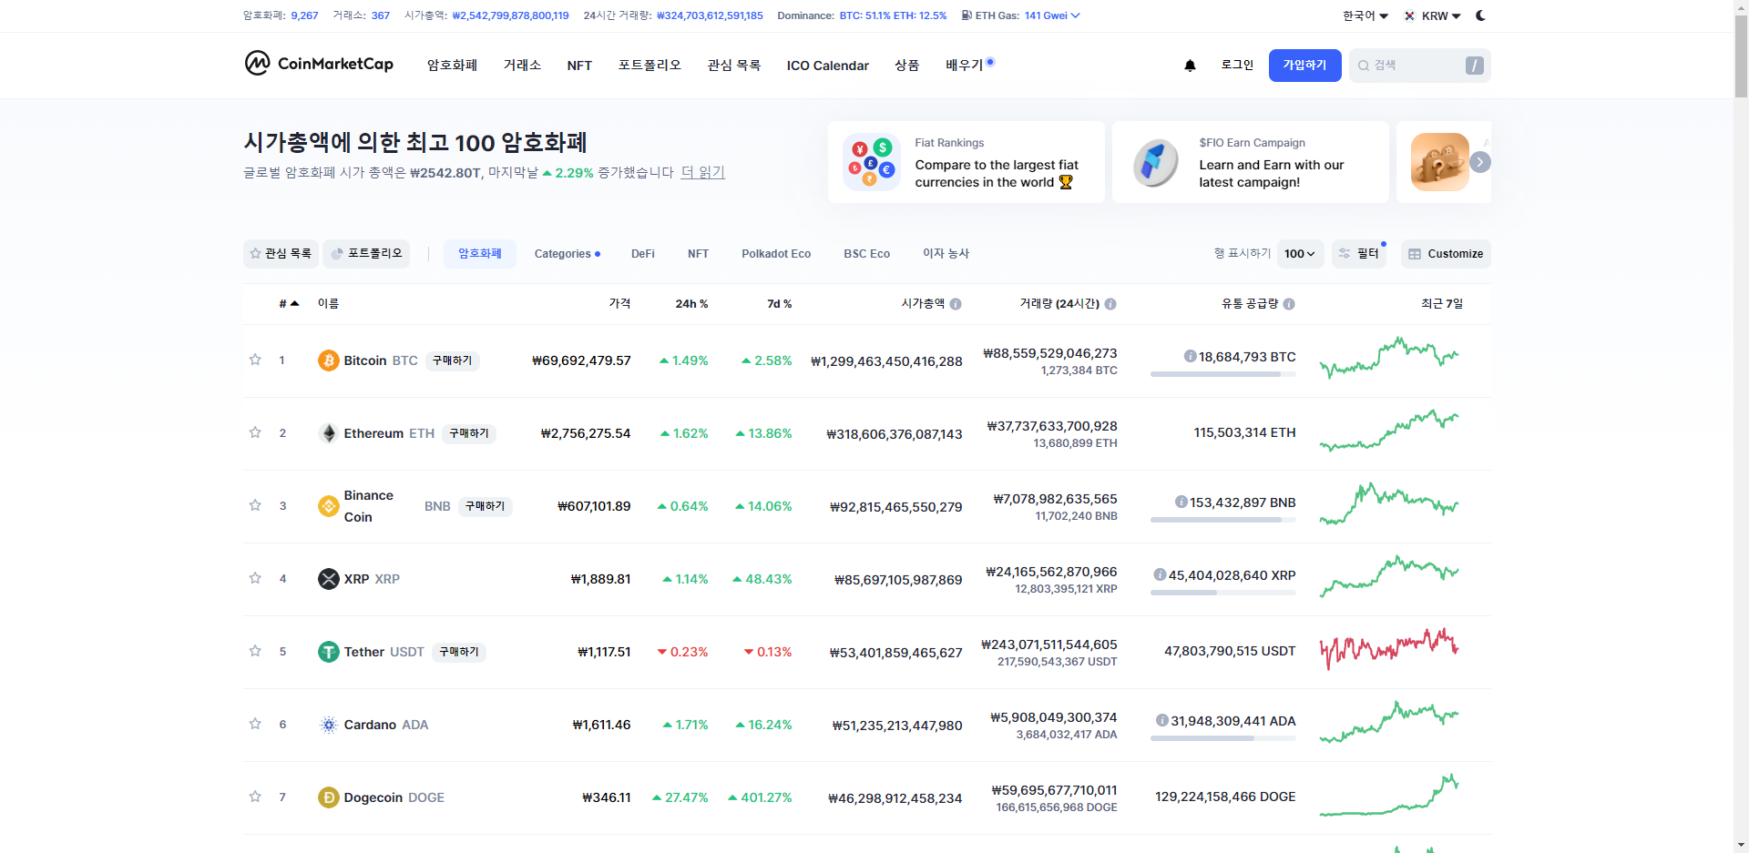Screen dimensions: 1749x853
Task: Star Bitcoin to add to watchlist
Action: [255, 360]
